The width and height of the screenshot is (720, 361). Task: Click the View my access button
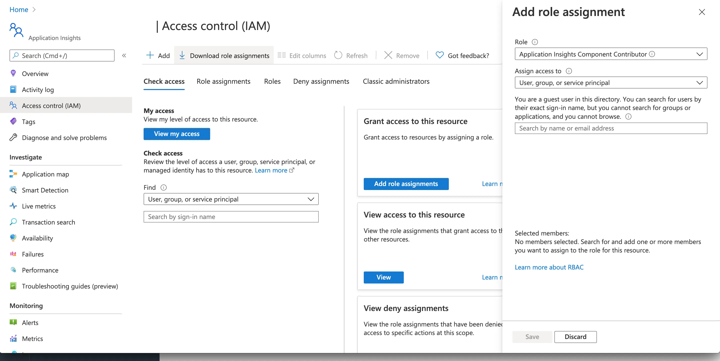point(177,134)
